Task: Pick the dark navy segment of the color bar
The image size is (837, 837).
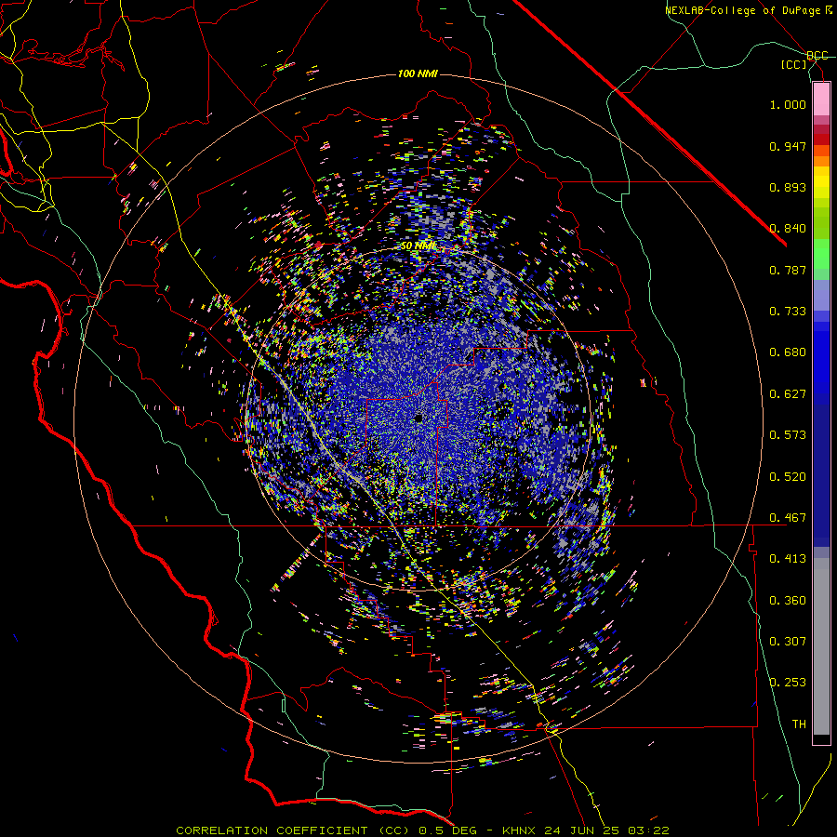Action: pyautogui.click(x=821, y=475)
